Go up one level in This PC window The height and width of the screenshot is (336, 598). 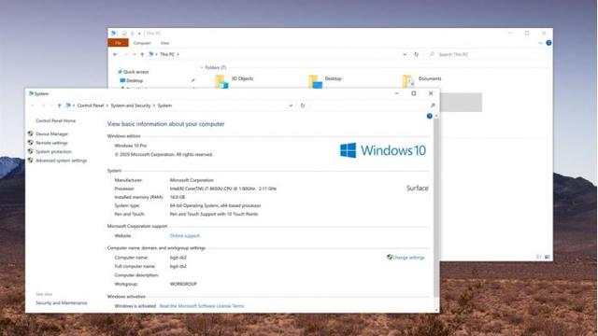point(142,54)
